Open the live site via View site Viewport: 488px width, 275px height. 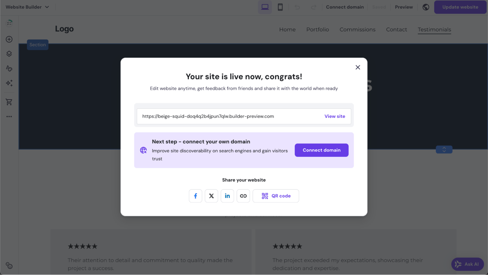pos(335,116)
